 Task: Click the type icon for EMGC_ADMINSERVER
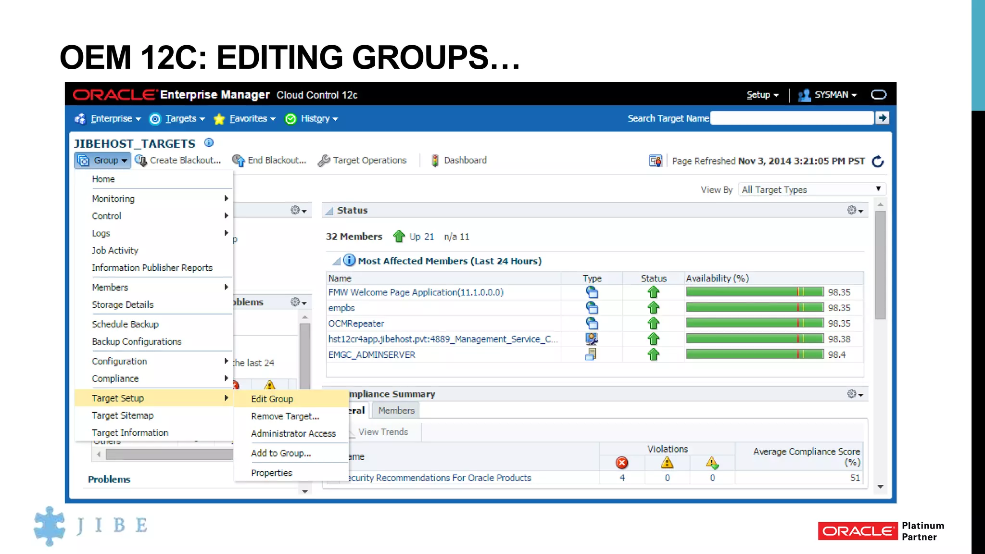[x=591, y=354]
